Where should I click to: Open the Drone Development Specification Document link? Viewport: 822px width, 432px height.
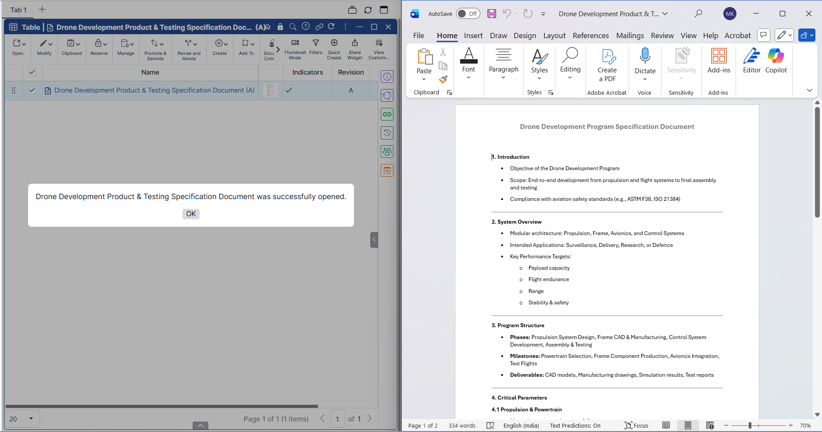click(154, 90)
